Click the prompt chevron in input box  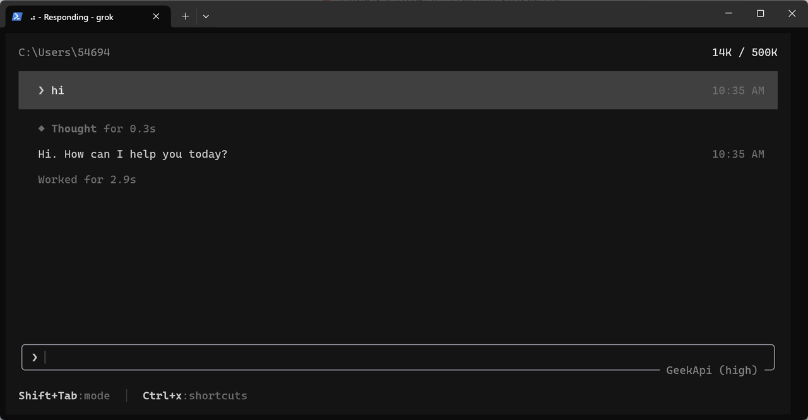click(35, 358)
